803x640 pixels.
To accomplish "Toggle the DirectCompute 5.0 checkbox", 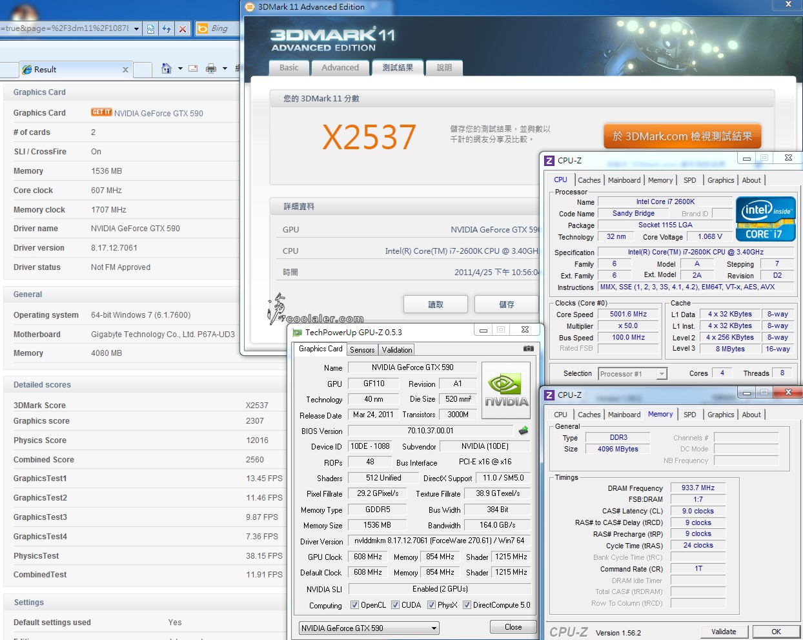I will click(467, 605).
